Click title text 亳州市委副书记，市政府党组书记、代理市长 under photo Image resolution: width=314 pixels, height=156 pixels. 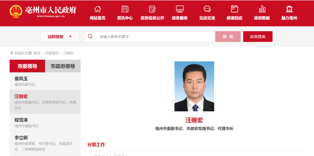[194, 129]
